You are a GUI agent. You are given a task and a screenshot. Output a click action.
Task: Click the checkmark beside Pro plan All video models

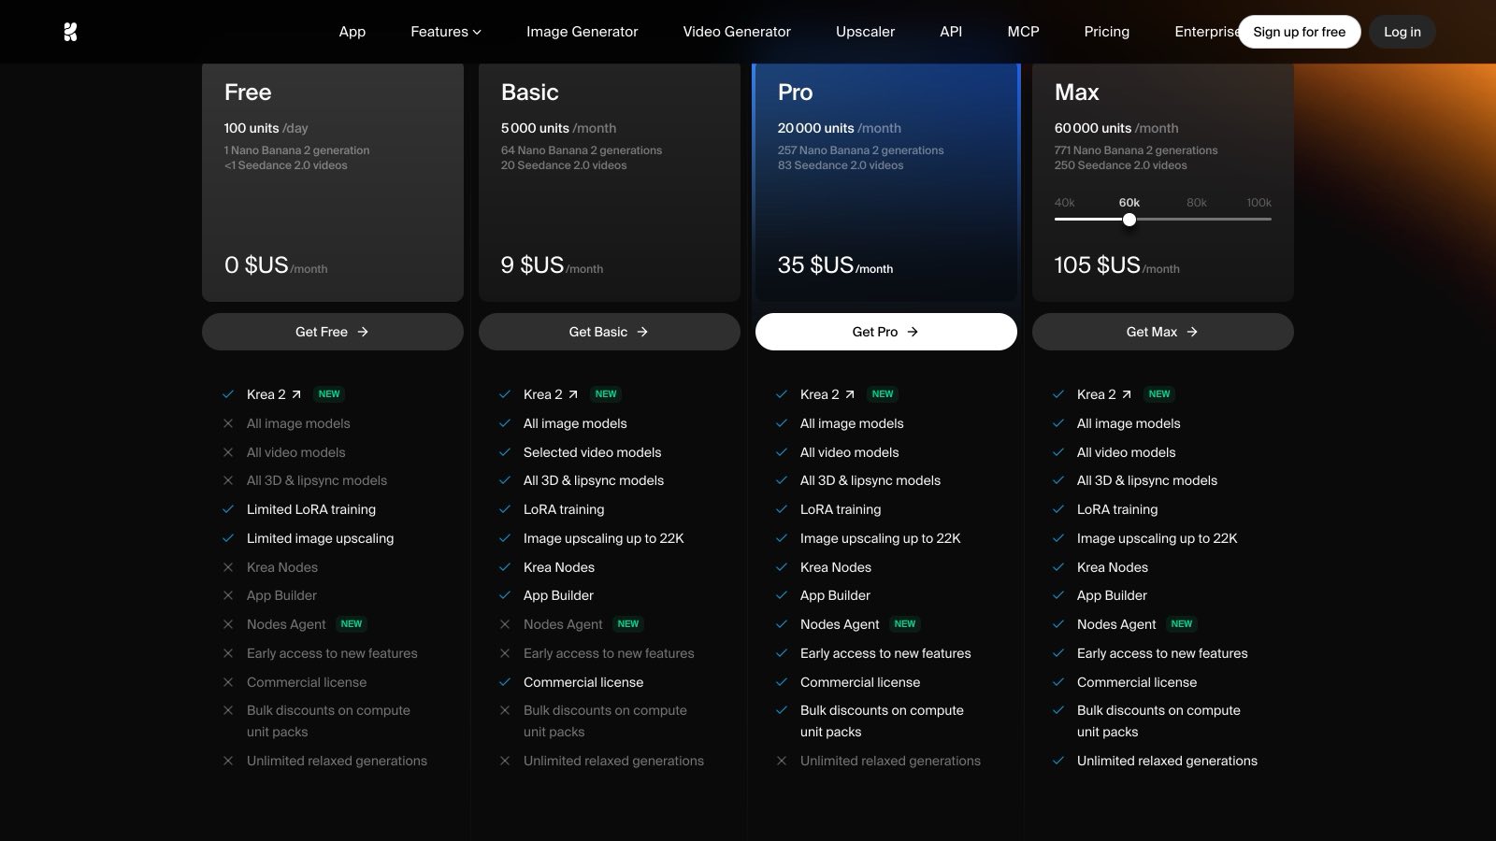[782, 452]
